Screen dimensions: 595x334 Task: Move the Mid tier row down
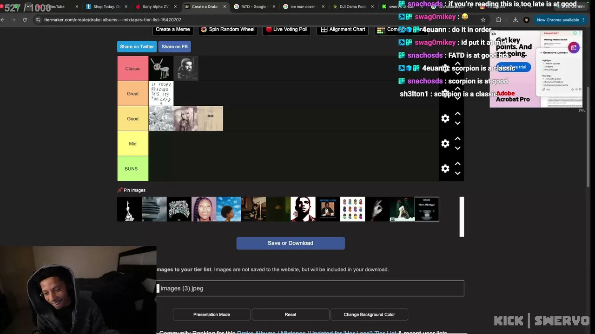coord(458,148)
